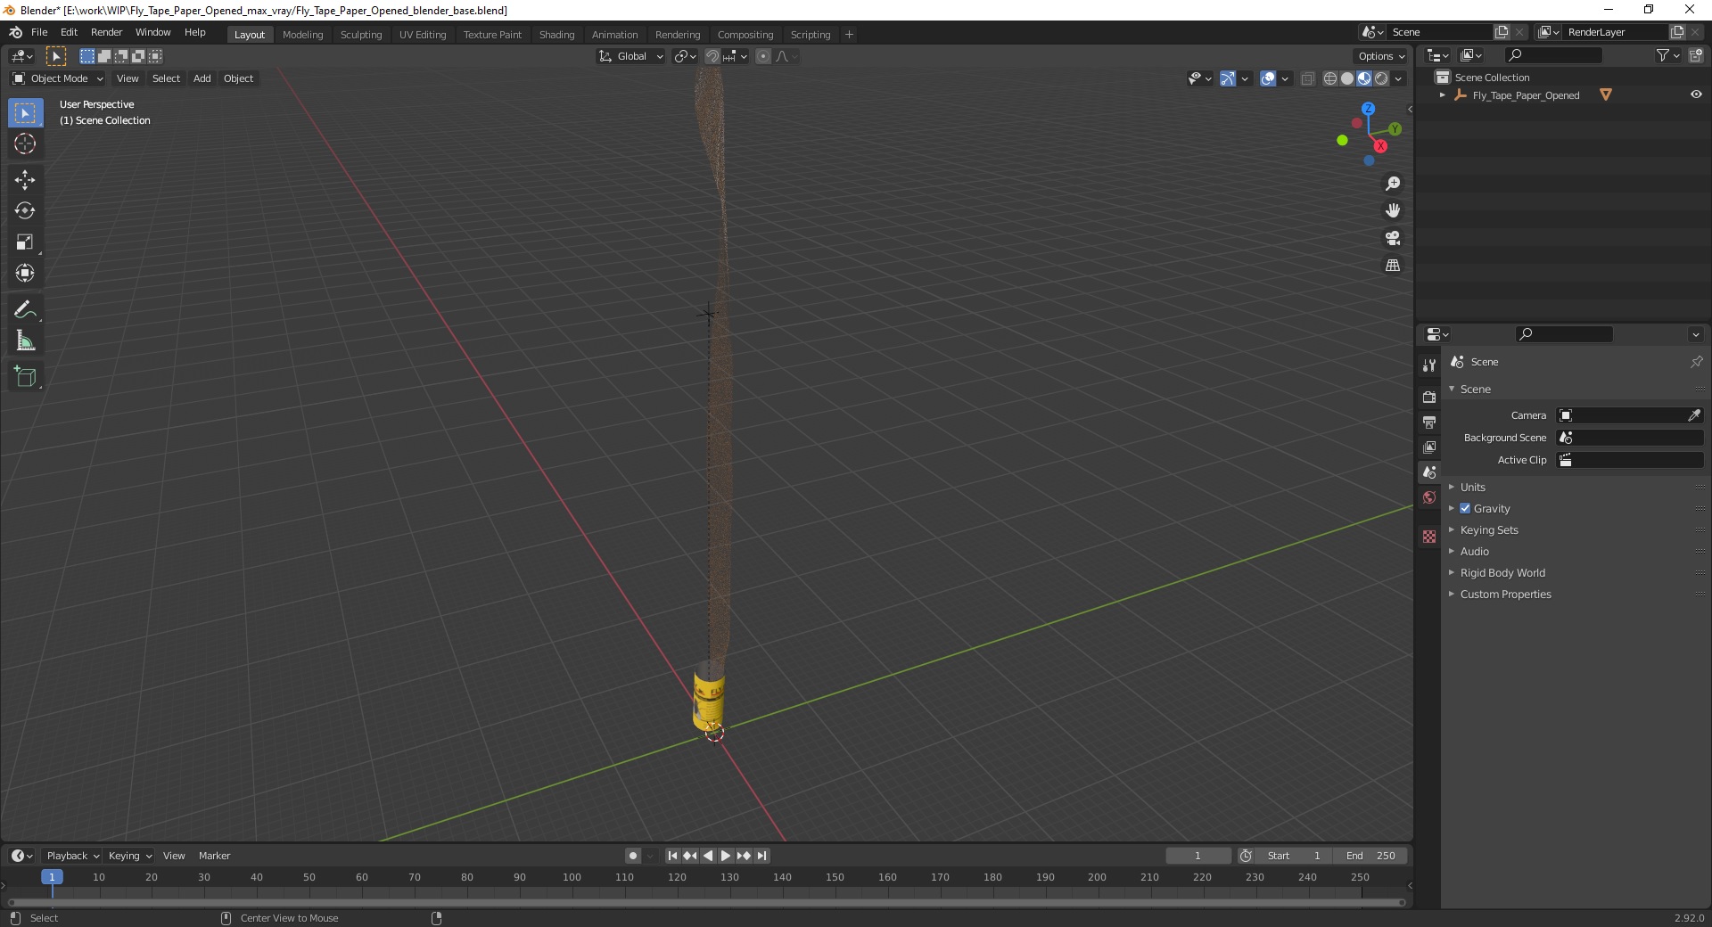
Task: Switch to the UV Editing workspace tab
Action: (x=423, y=35)
